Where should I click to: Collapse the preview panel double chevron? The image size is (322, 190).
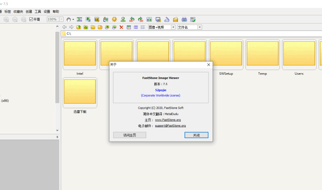pyautogui.click(x=57, y=137)
